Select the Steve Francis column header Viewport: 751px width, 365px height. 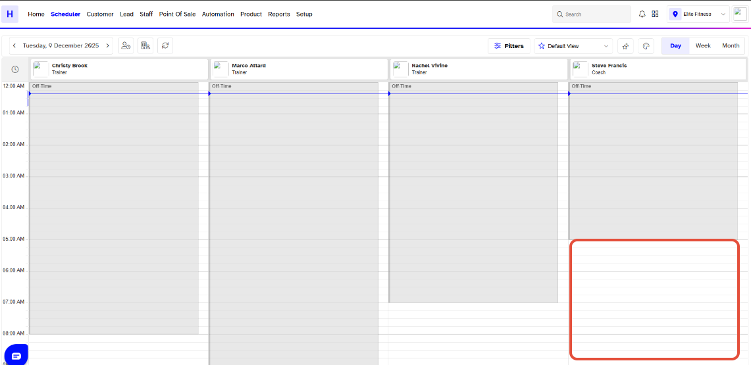click(658, 69)
